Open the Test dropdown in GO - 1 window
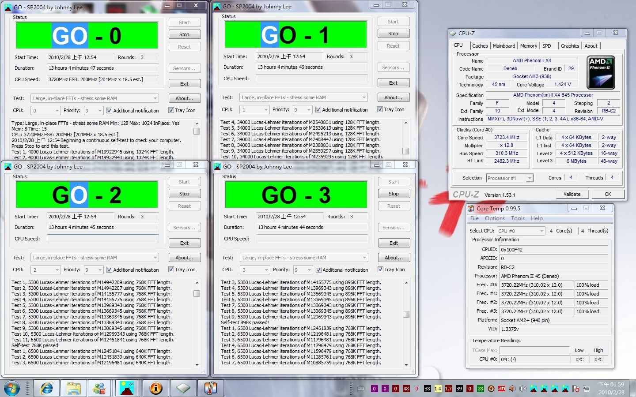636x397 pixels. point(303,97)
